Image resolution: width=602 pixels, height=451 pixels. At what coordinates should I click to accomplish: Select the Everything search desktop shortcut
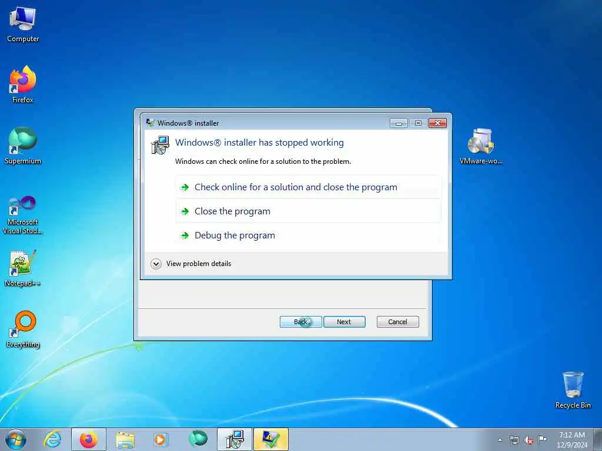tap(23, 329)
